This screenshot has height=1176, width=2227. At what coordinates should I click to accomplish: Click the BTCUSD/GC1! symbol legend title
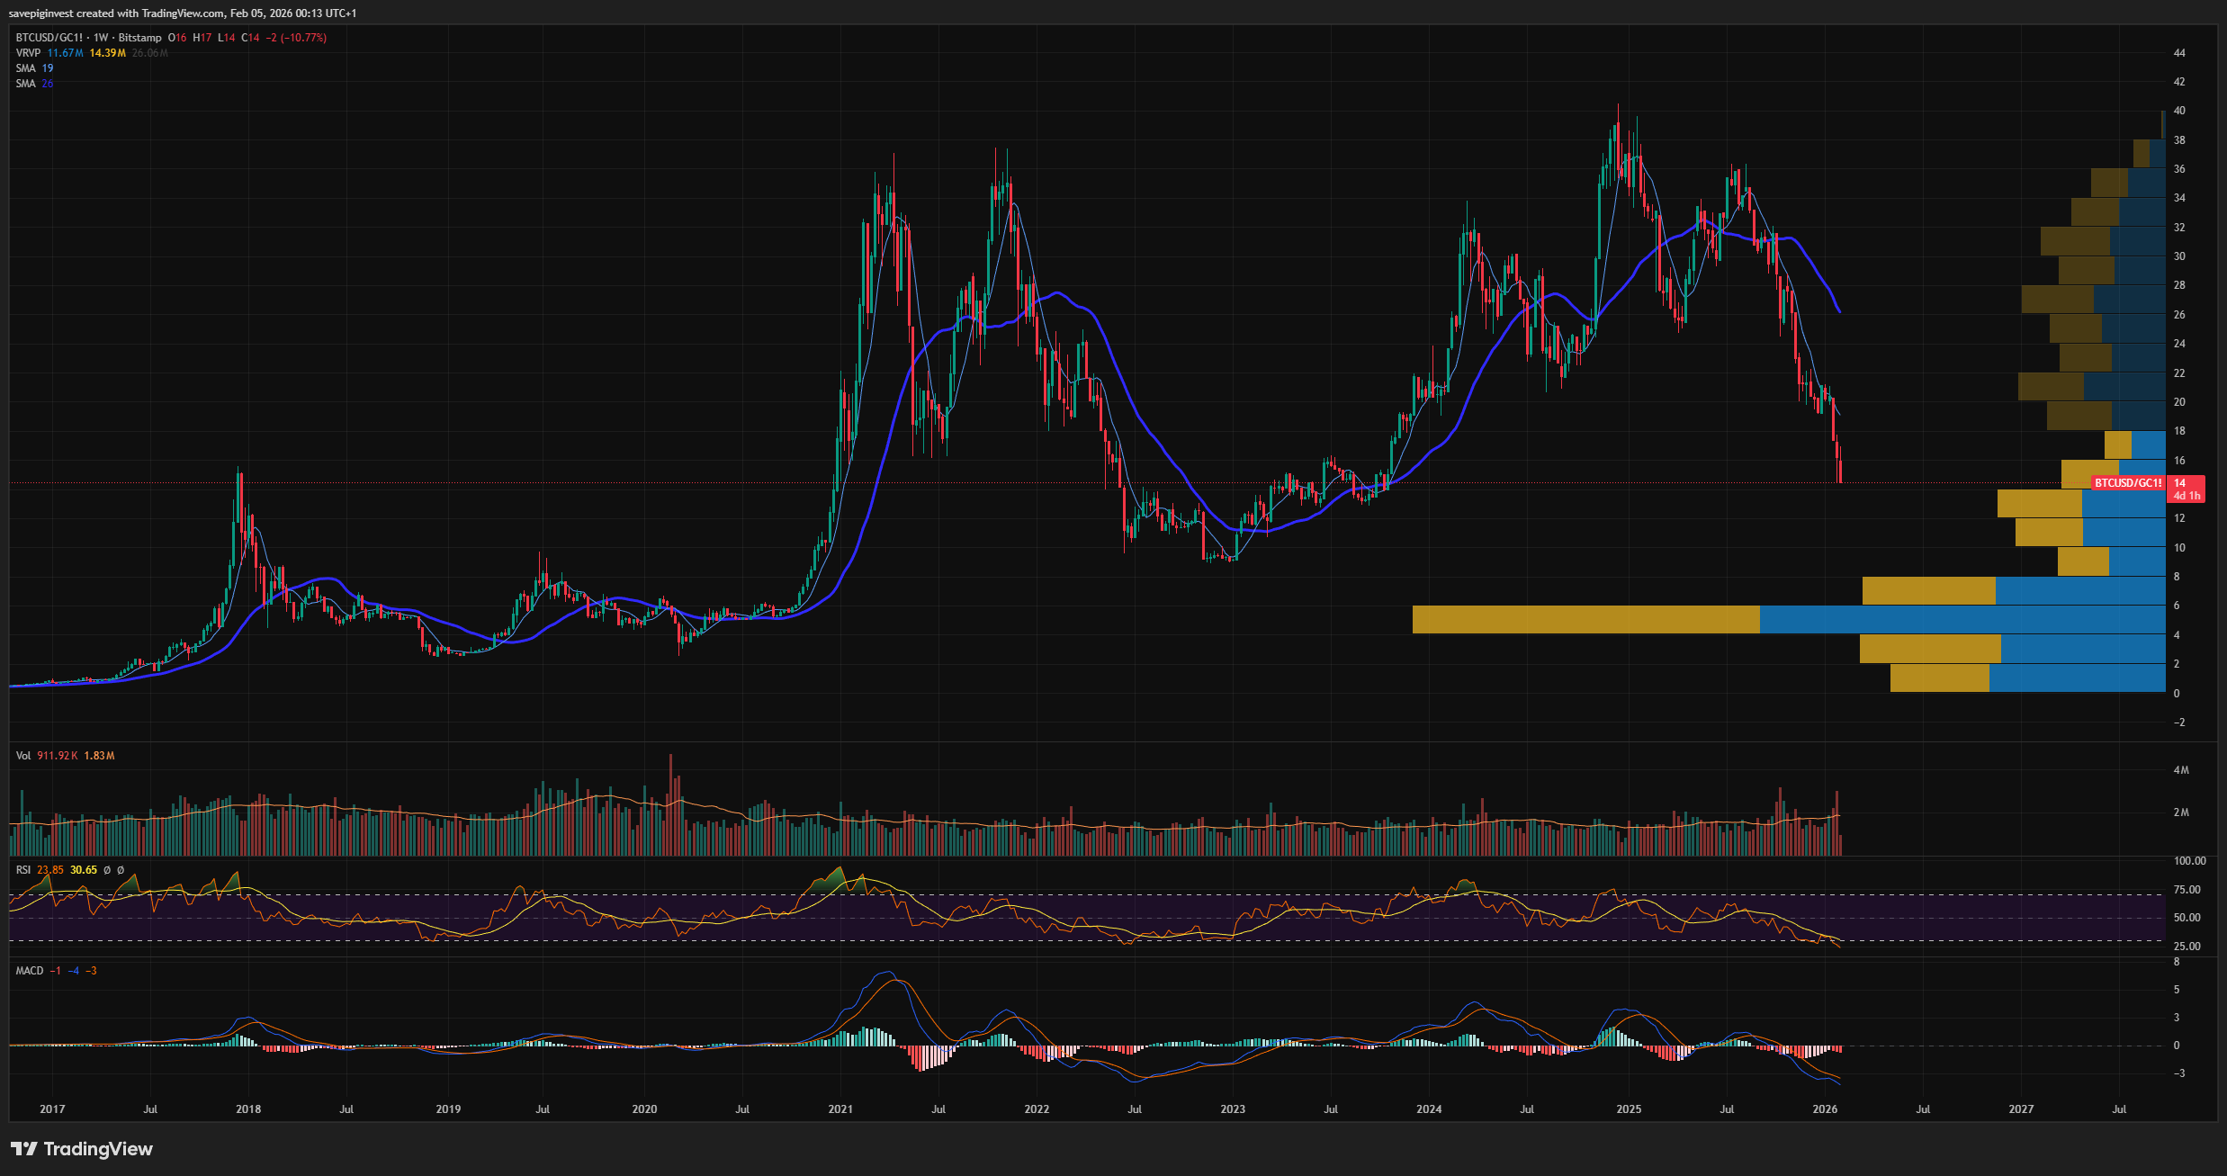(x=49, y=38)
